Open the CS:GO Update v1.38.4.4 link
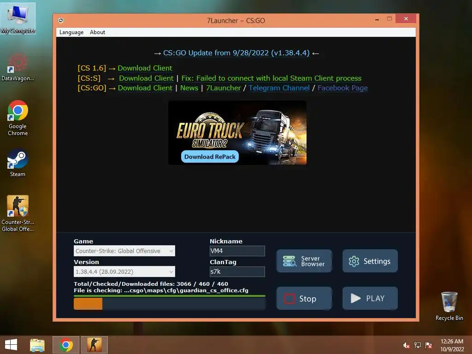 click(236, 53)
